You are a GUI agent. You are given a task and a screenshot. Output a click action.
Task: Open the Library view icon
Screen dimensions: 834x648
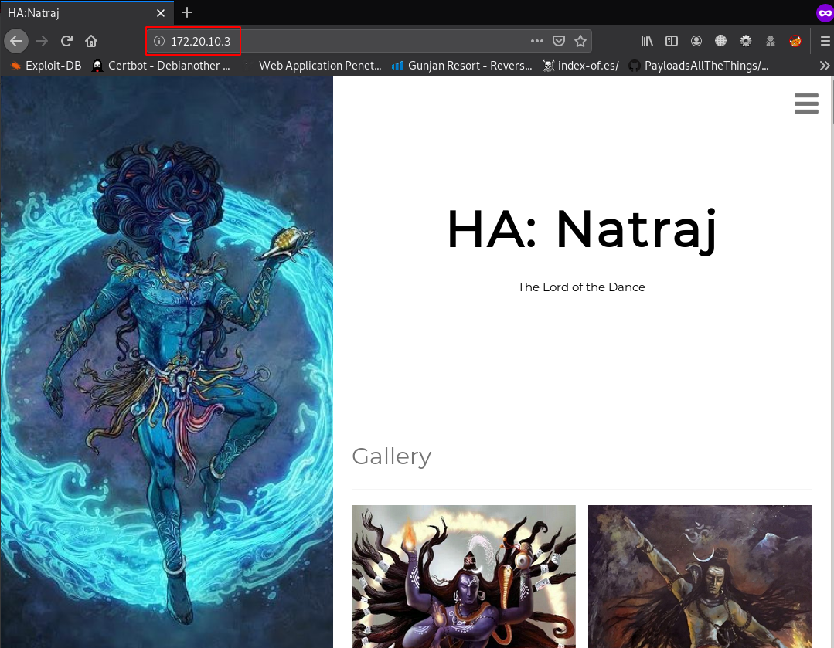[x=647, y=41]
